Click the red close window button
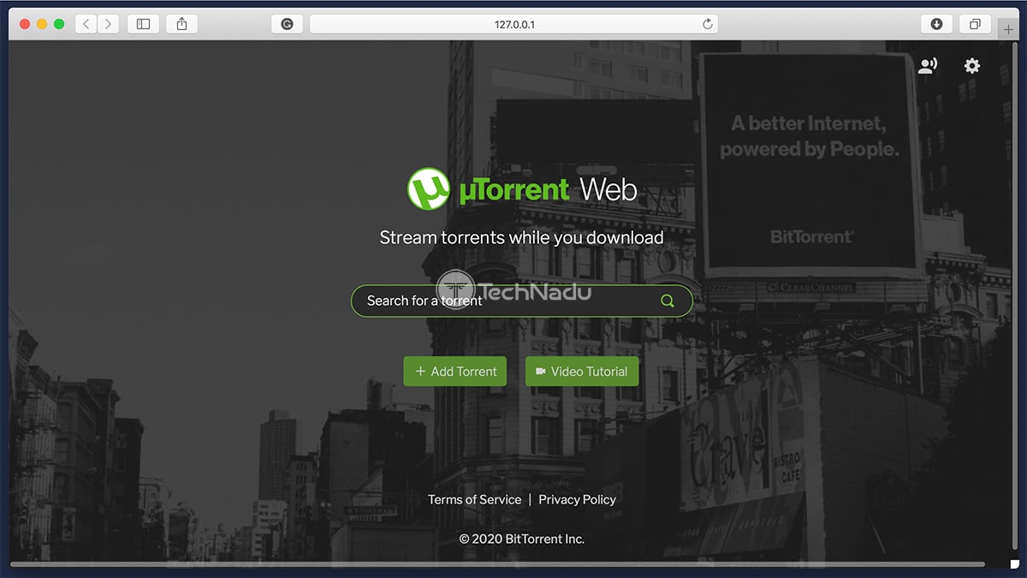The image size is (1027, 578). click(25, 24)
